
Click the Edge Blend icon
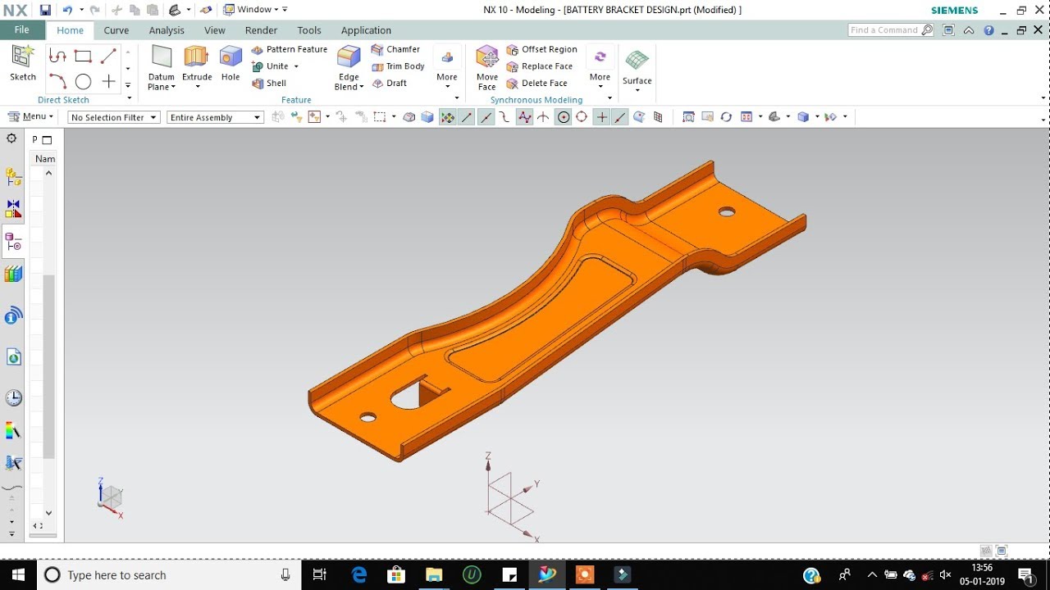coord(349,57)
